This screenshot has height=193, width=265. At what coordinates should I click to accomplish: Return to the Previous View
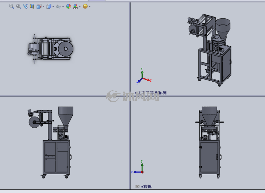25,6
